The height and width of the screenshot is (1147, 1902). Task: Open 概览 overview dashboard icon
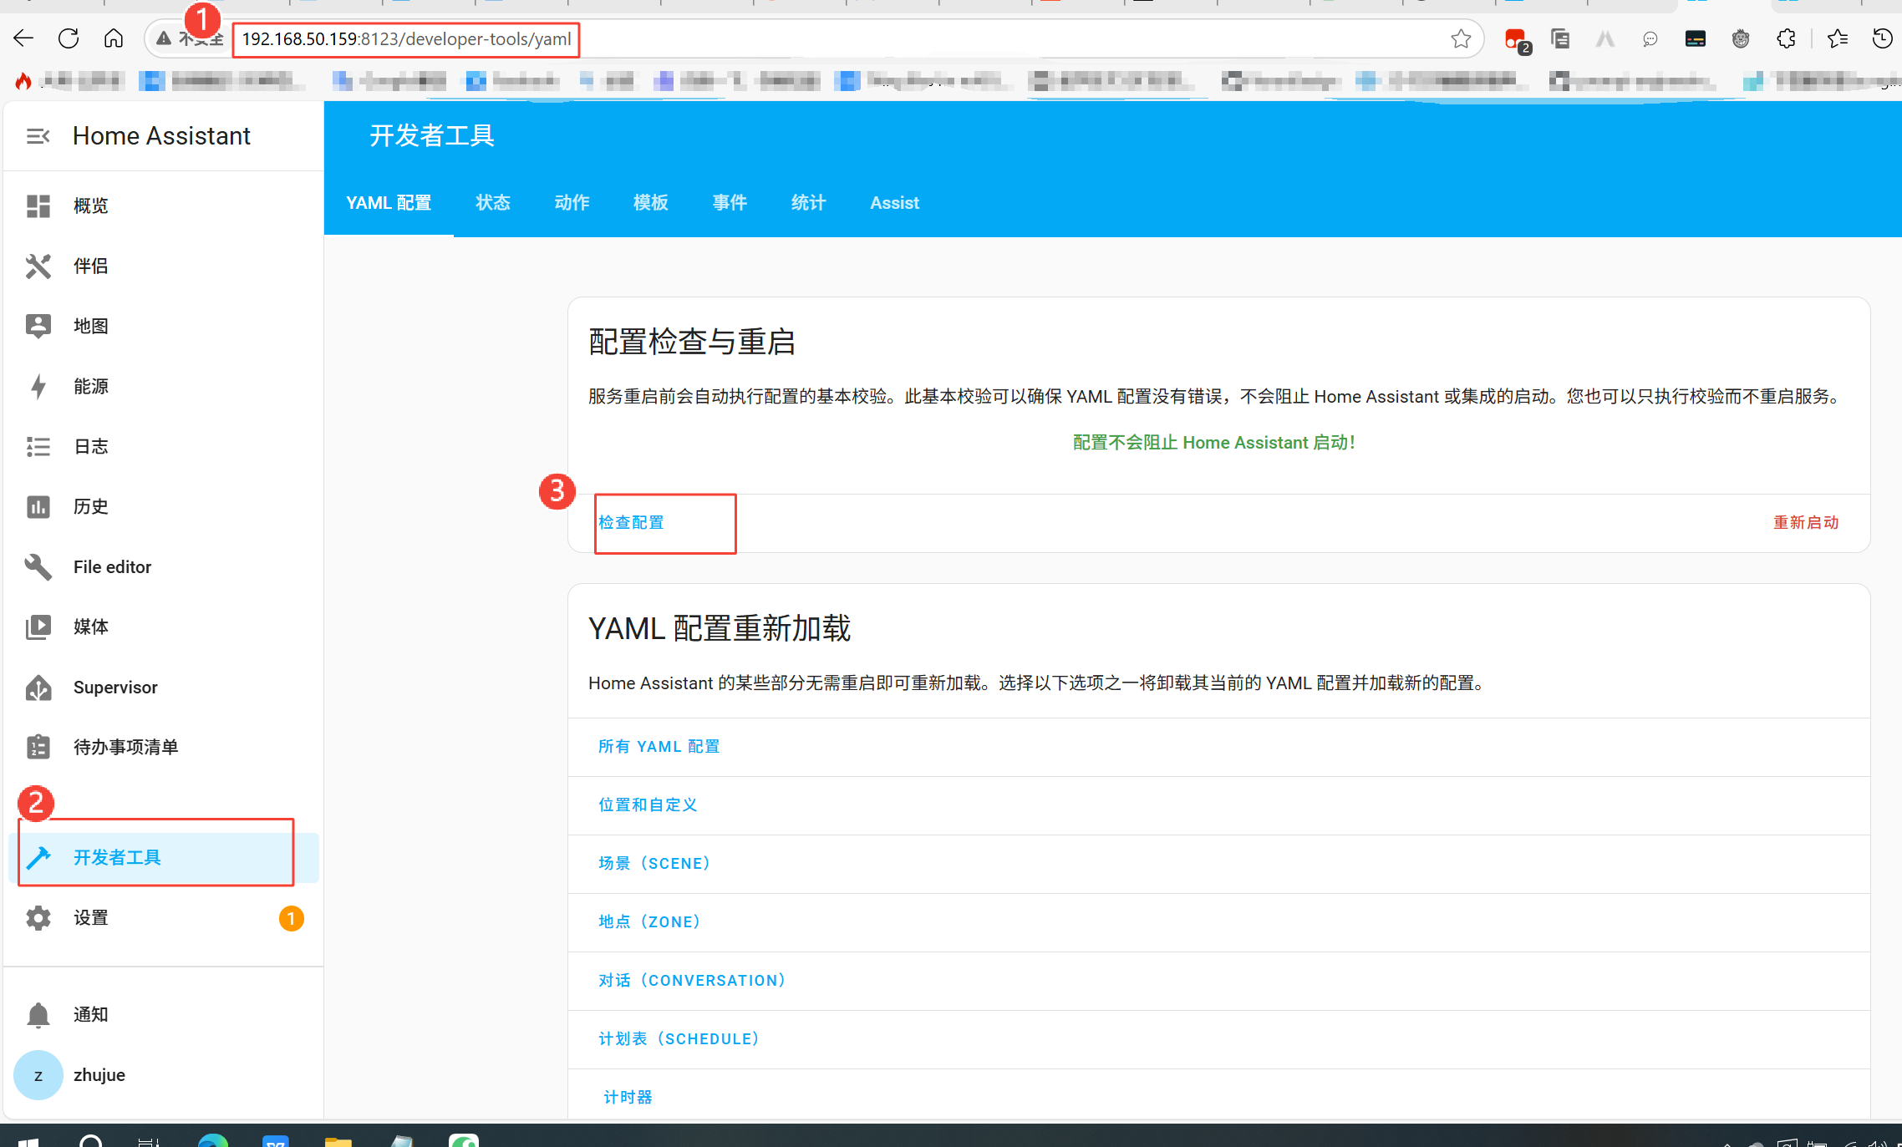point(38,206)
